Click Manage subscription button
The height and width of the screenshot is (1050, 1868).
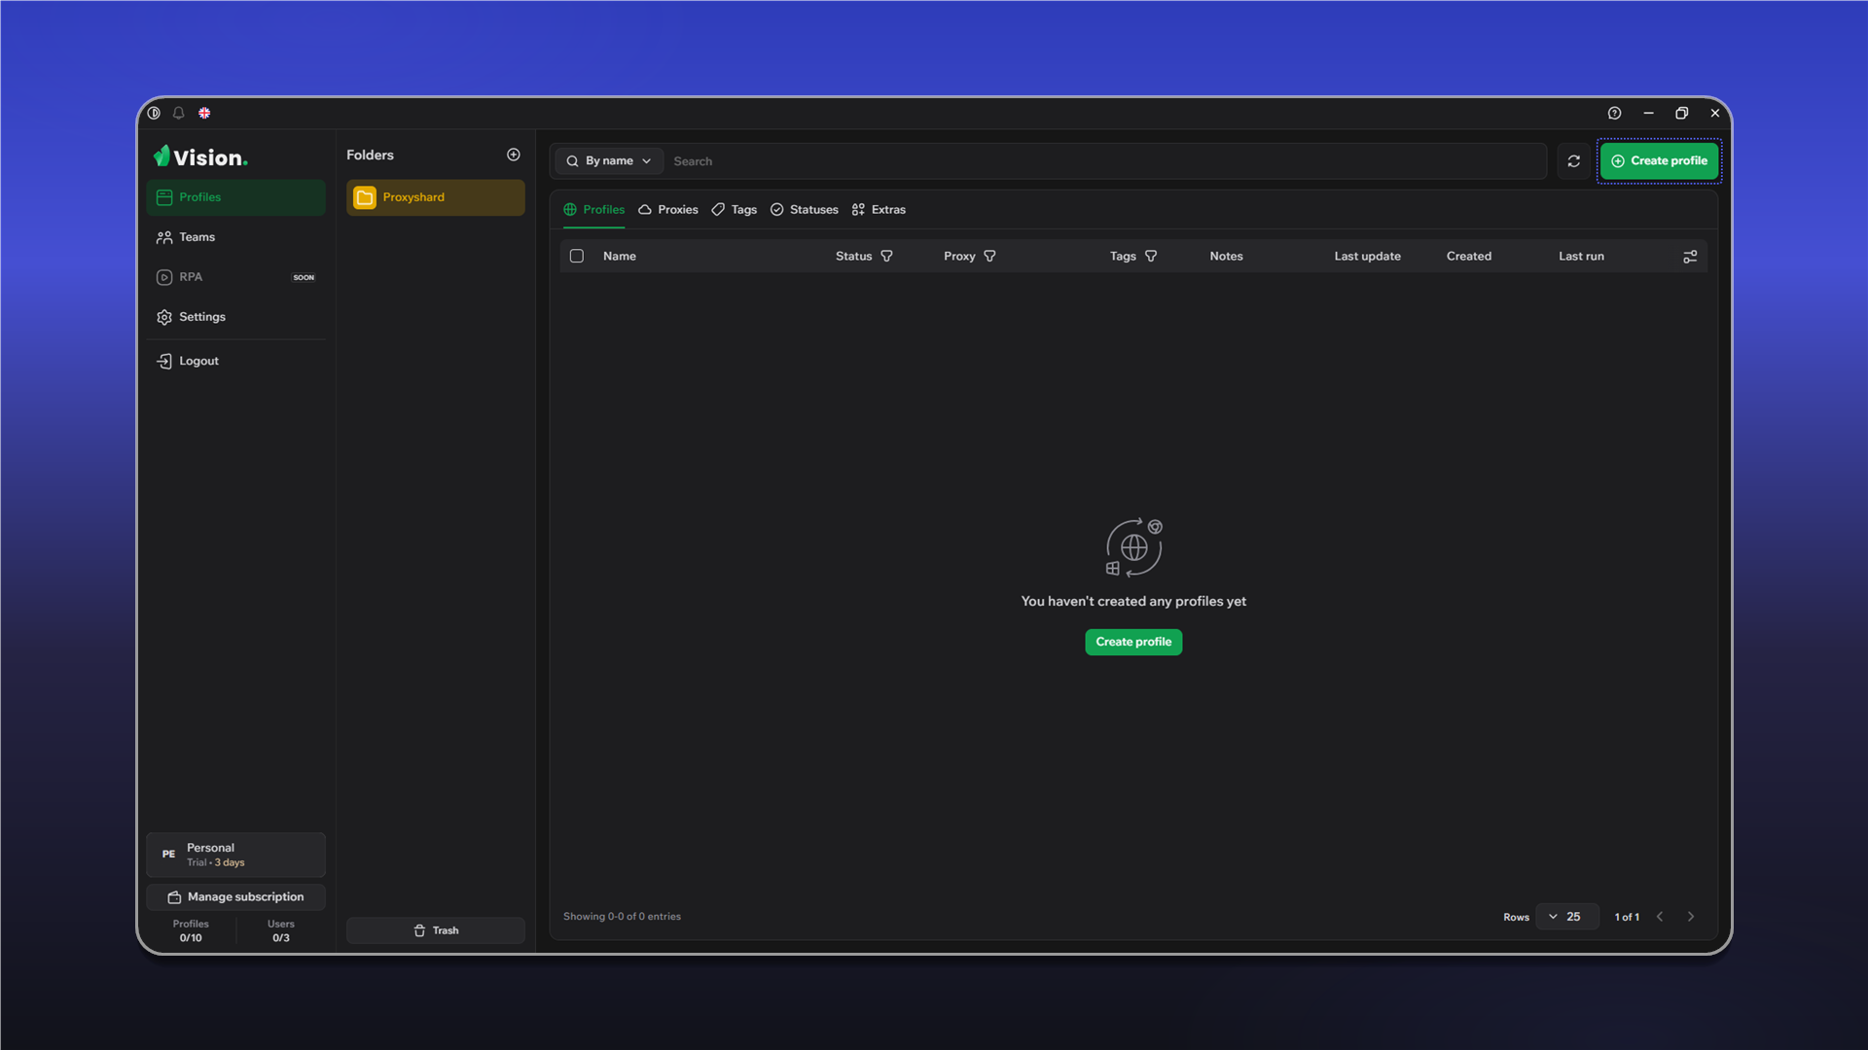(x=235, y=897)
